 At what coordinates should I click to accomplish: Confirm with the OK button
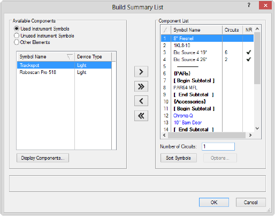tap(214, 202)
